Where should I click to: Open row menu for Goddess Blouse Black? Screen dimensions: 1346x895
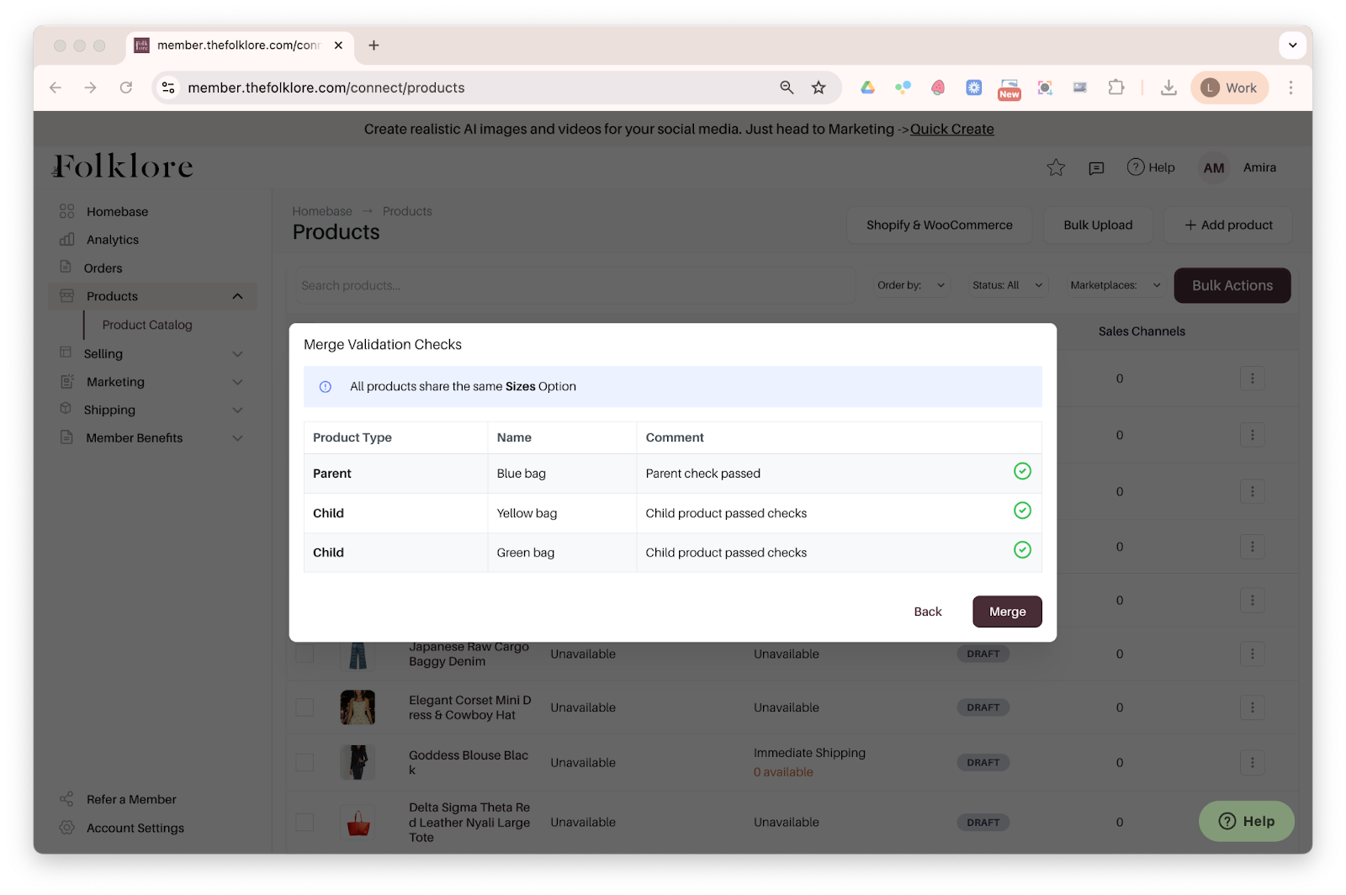(1252, 763)
